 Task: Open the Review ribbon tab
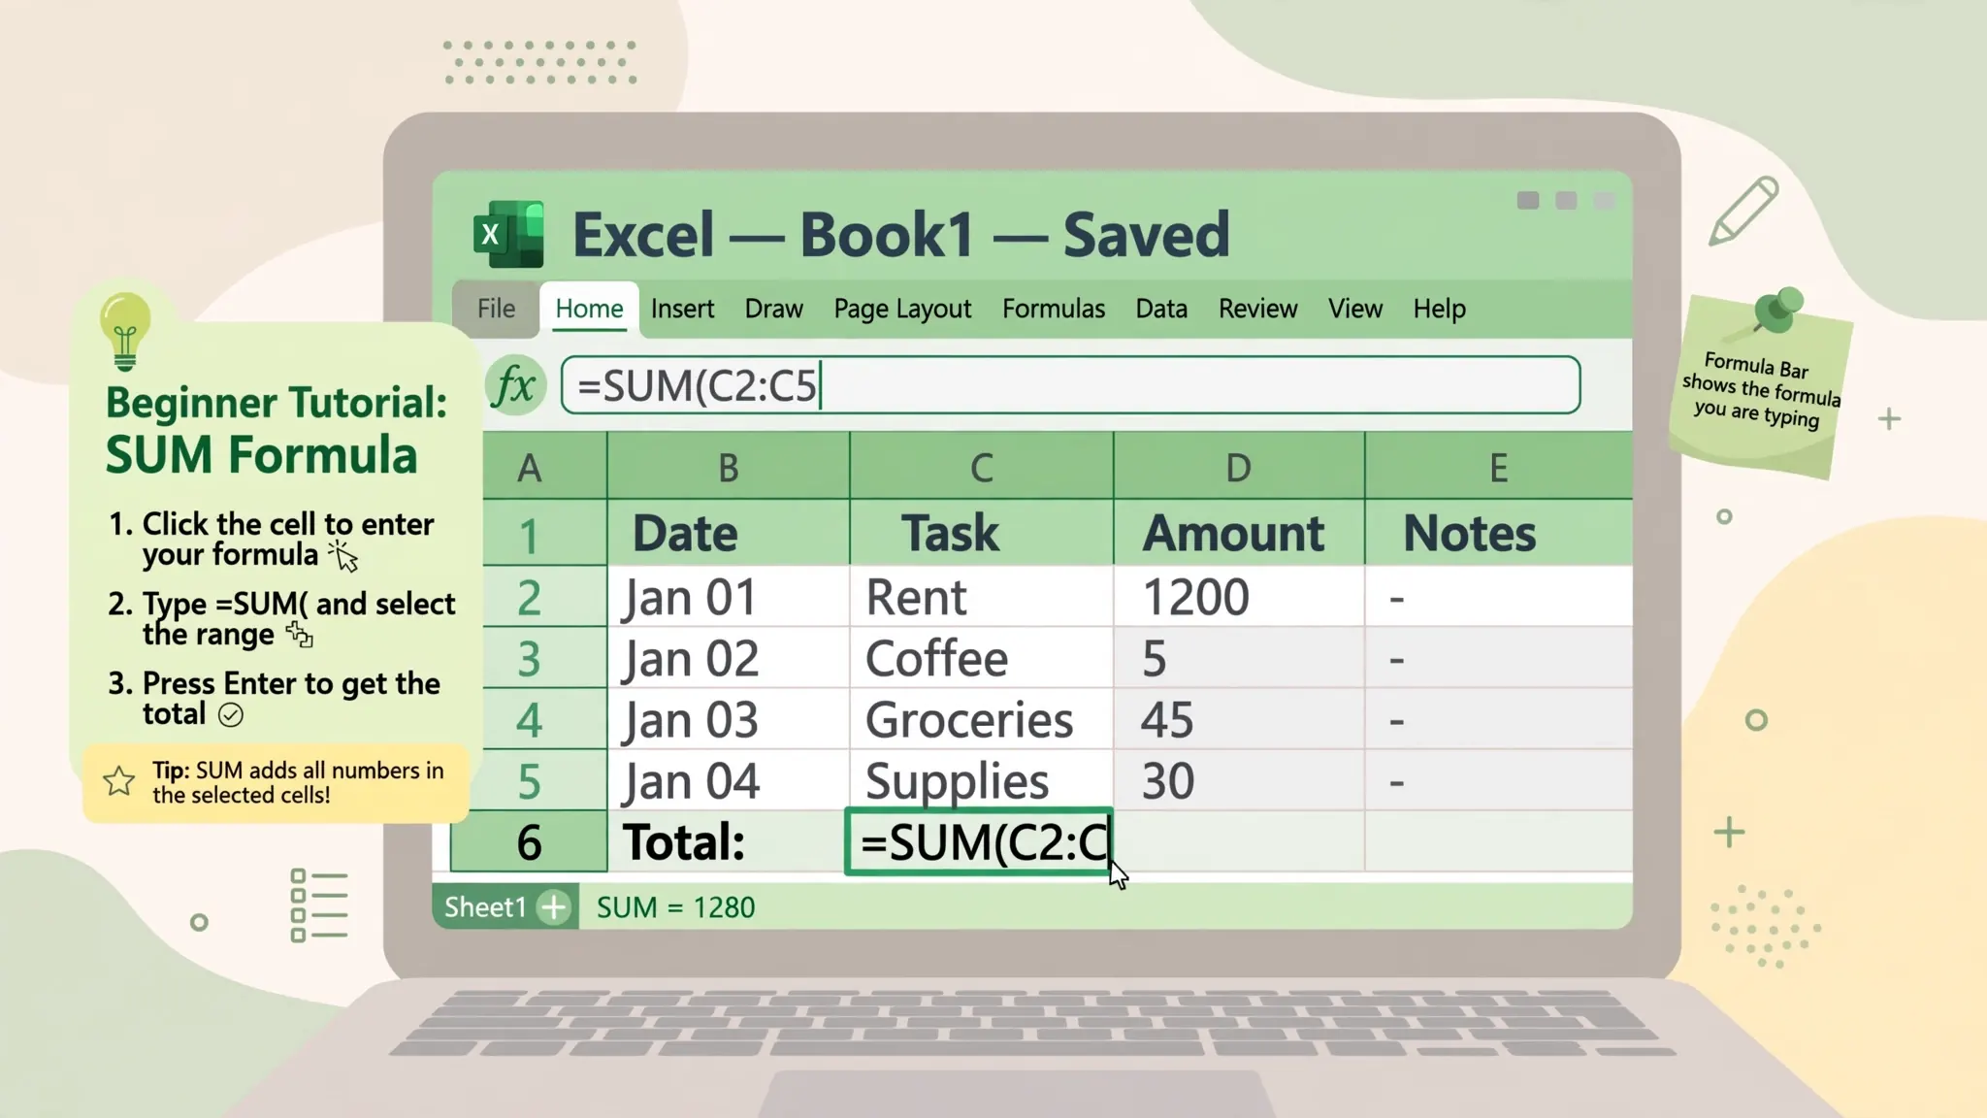1257,309
